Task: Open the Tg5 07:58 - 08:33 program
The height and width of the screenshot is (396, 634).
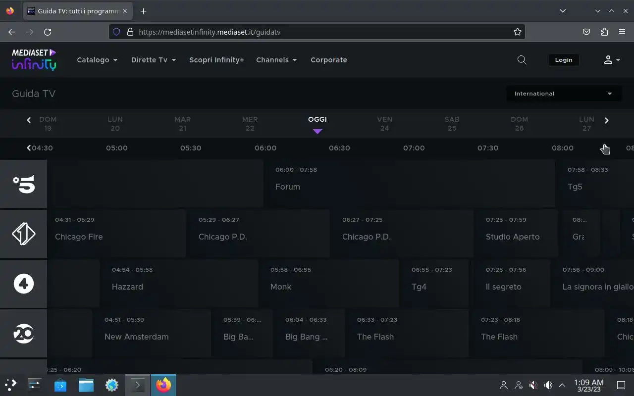Action: coord(597,183)
